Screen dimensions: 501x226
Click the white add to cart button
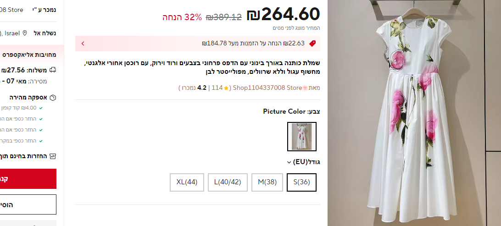(x=28, y=204)
